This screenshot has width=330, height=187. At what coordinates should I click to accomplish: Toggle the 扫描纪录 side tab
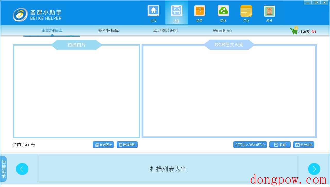pyautogui.click(x=4, y=169)
